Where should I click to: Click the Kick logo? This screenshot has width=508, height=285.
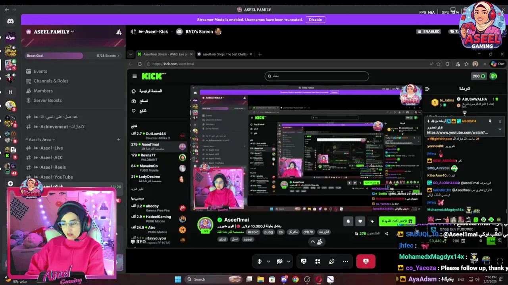tap(154, 76)
